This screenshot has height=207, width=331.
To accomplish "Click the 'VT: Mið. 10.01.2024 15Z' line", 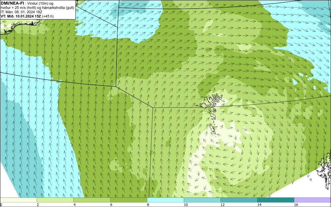I will 21,16.
